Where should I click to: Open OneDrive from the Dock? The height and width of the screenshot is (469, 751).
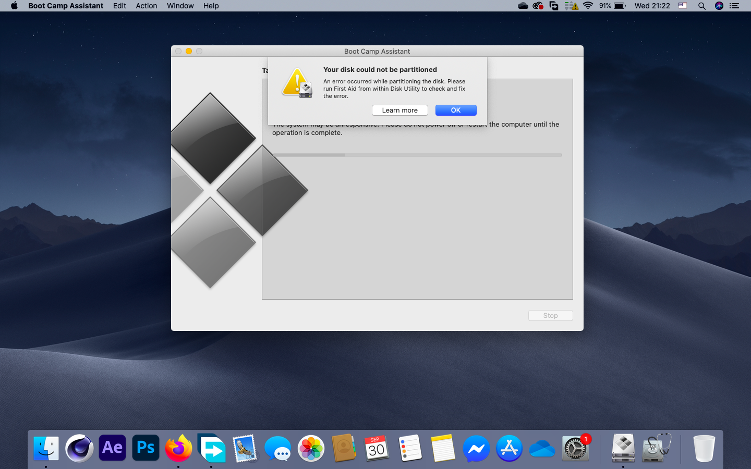(x=542, y=448)
